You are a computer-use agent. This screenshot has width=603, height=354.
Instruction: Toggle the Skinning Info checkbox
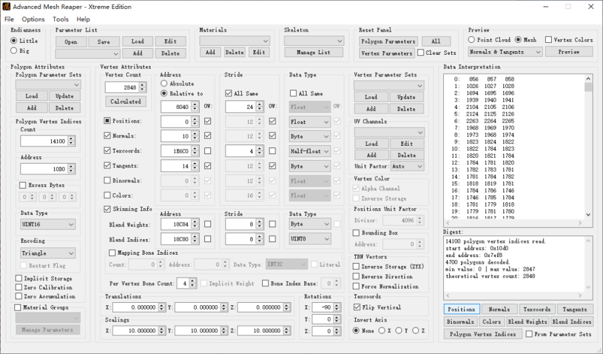tap(107, 209)
